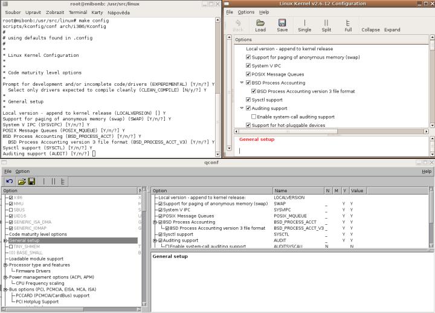Click the terminal Auditing support prompt cursor
The image size is (435, 313).
94,153
